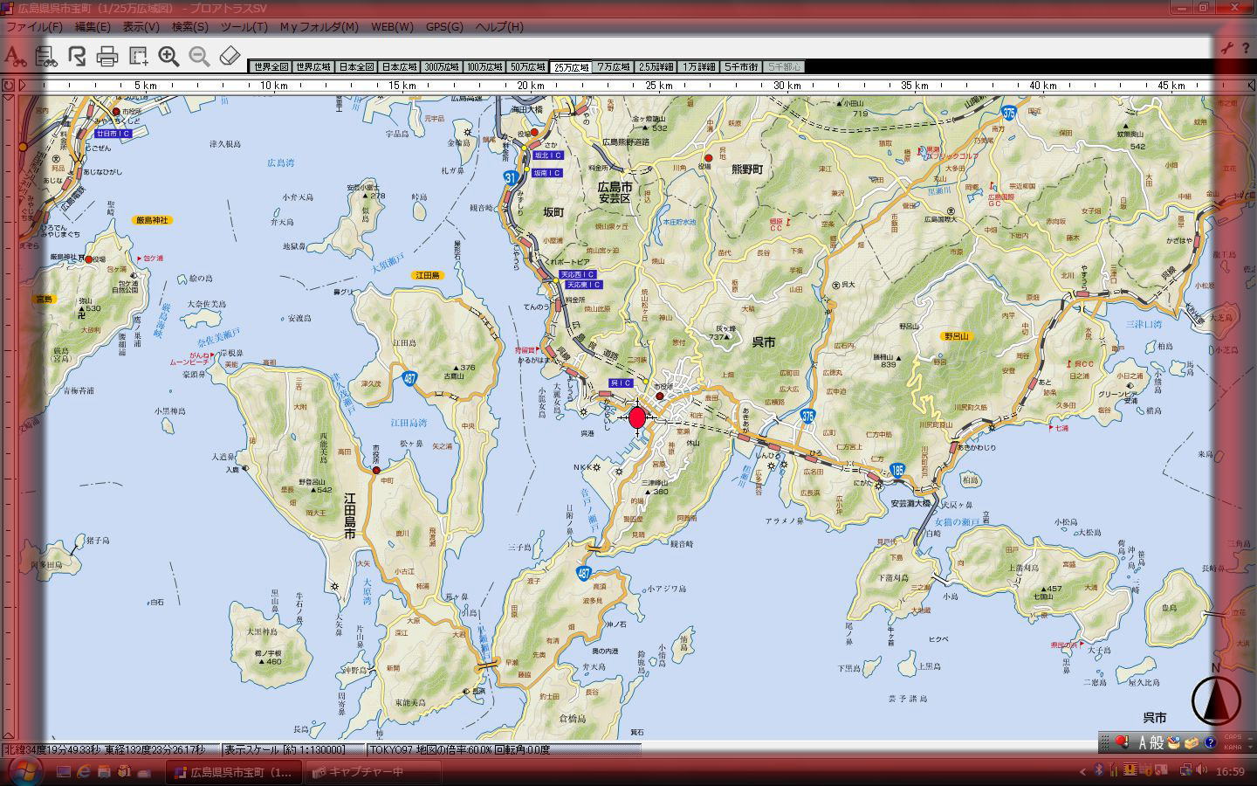
Task: Click the zoom out magnifier icon
Action: [x=199, y=57]
